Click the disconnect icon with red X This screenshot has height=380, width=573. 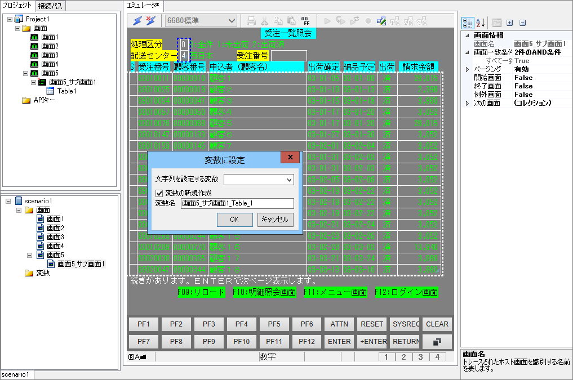(x=150, y=21)
